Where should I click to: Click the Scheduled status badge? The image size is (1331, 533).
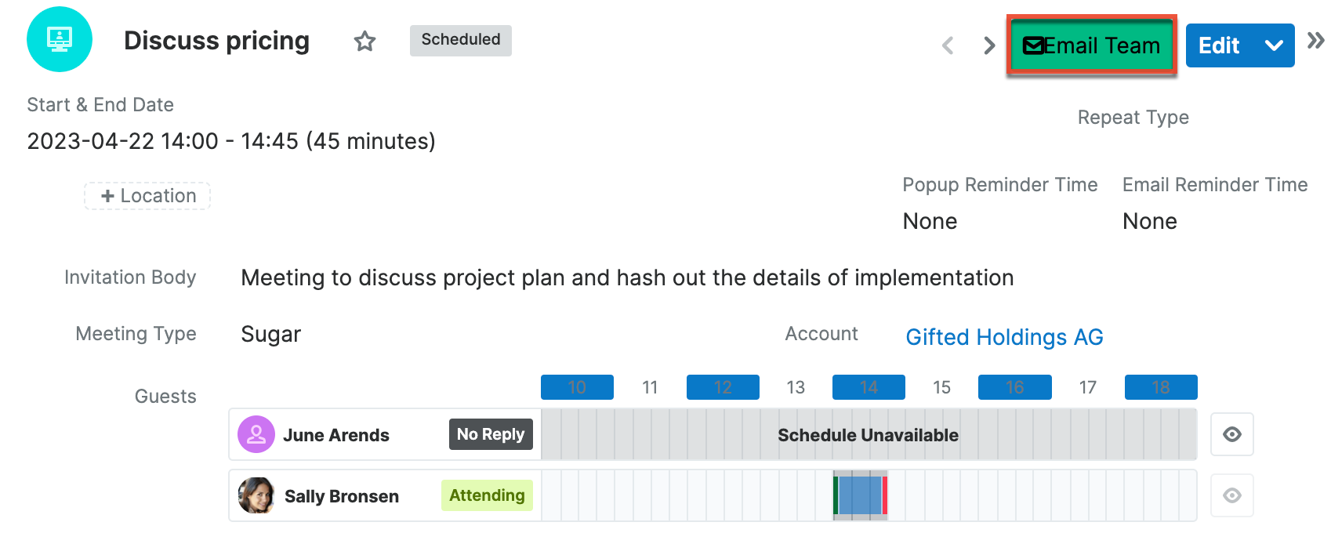[460, 40]
